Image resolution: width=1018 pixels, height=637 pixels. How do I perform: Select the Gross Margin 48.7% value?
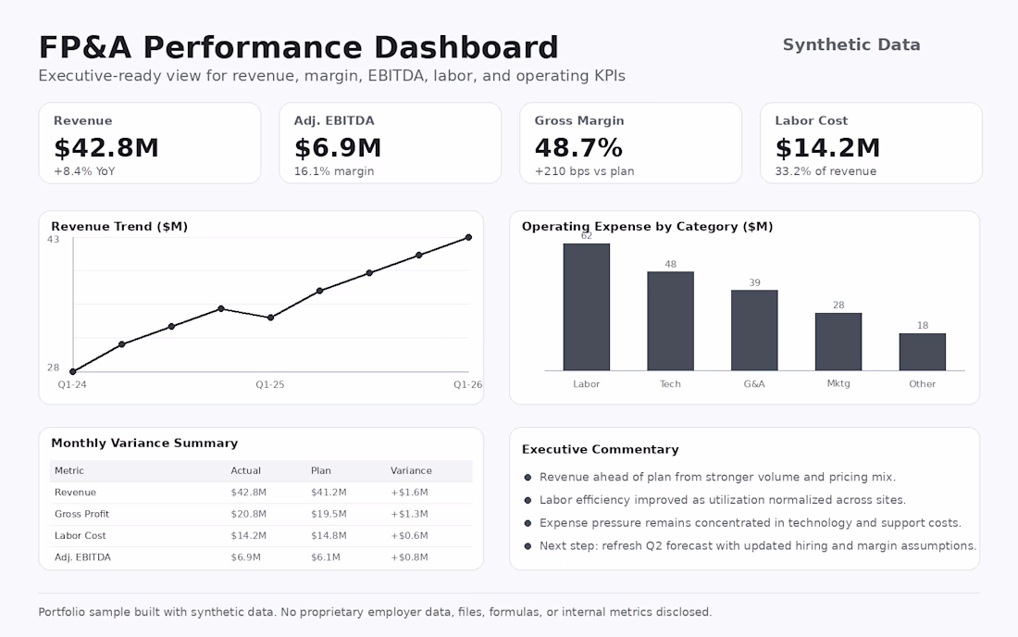point(578,148)
